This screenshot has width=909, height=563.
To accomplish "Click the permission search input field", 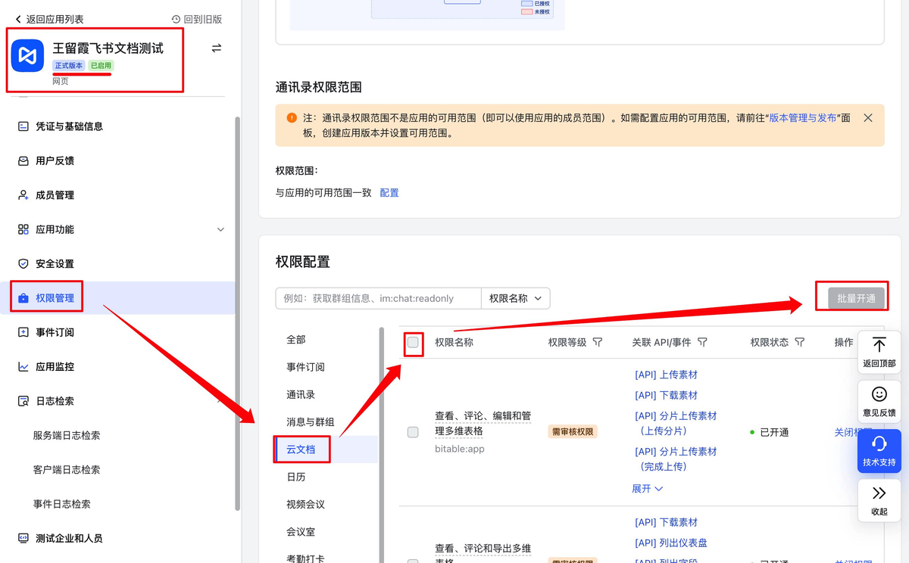I will click(377, 298).
